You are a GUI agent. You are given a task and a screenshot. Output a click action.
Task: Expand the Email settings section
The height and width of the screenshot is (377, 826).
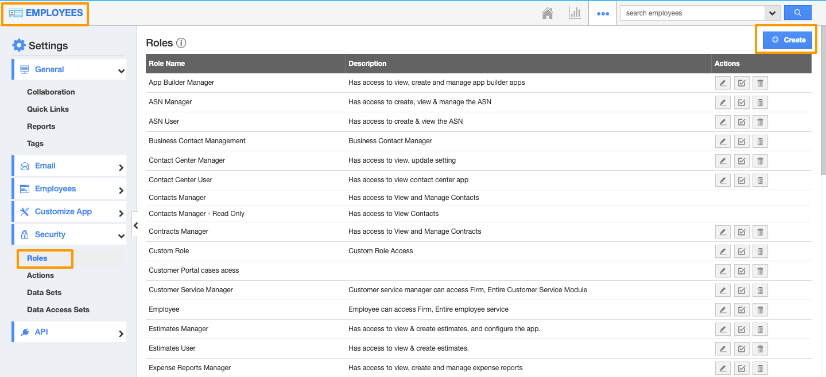(x=121, y=167)
